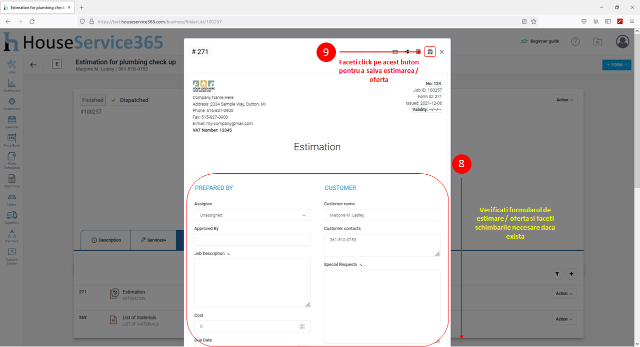Open the + FORM dropdown button
Viewport: 640px width, 347px height.
pos(616,65)
